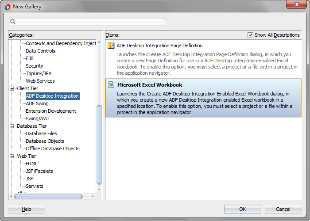The image size is (310, 221).
Task: Select the Database Objects category
Action: coord(45,141)
